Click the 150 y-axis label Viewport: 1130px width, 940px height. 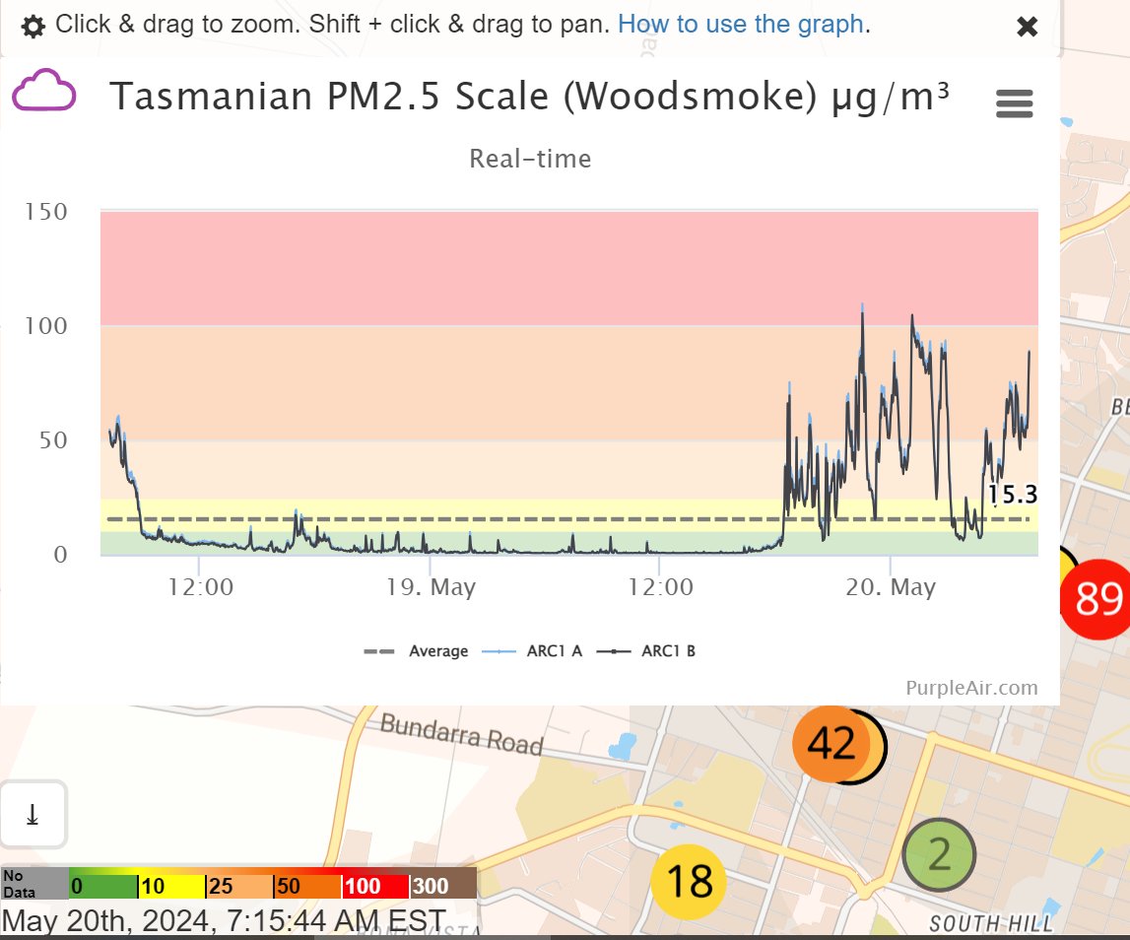46,212
